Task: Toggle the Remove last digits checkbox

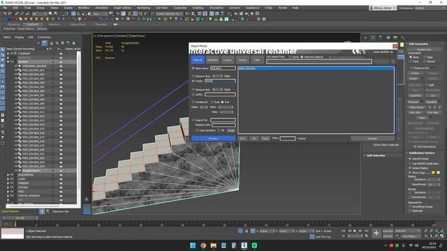Action: point(193,89)
